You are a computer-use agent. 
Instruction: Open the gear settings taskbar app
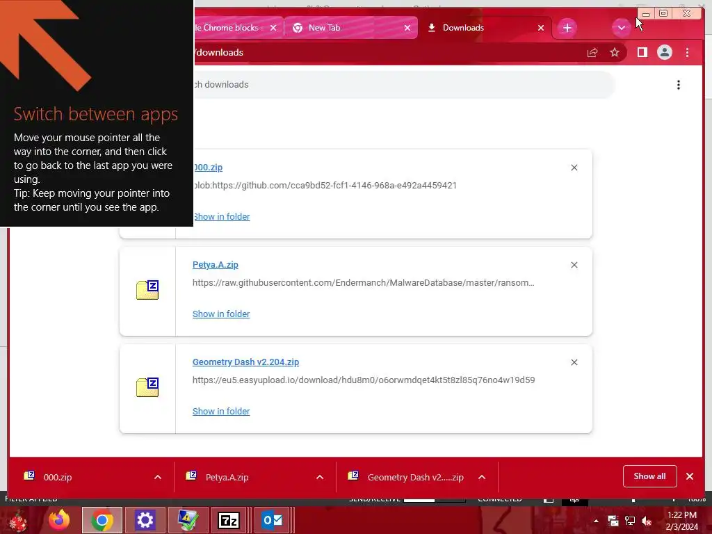[x=145, y=520]
